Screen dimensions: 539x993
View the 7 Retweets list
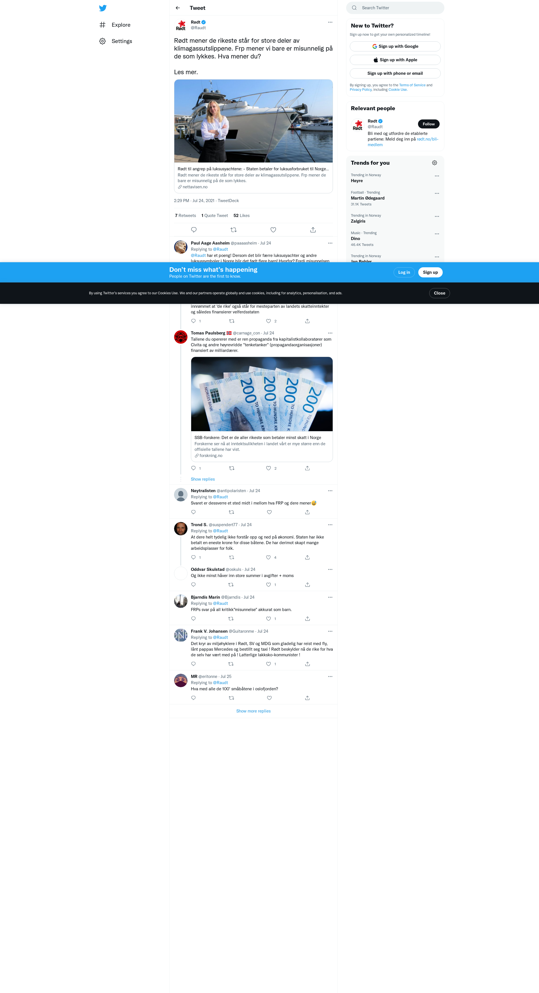coord(185,216)
